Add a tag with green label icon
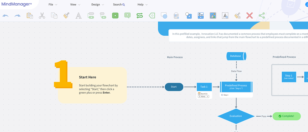The image size is (308, 132). (x=152, y=15)
